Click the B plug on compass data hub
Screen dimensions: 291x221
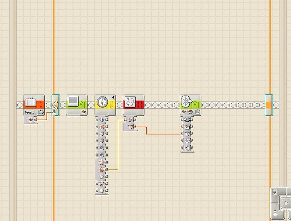click(x=102, y=155)
